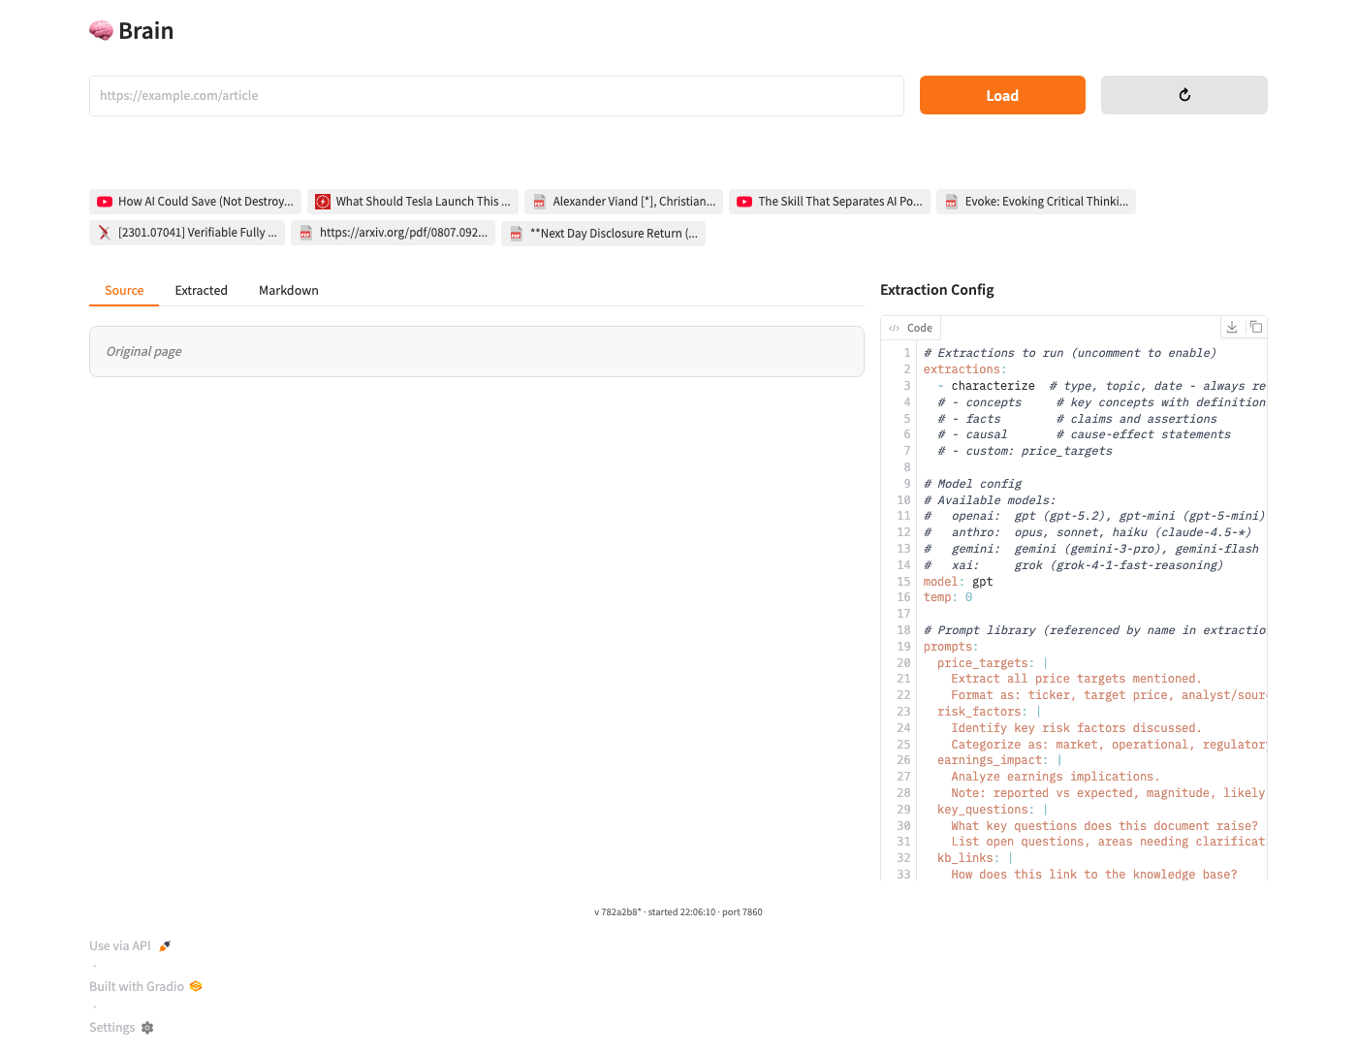Screen dimensions: 1357x1053
Task: Click the Use via API rocket icon
Action: pyautogui.click(x=165, y=946)
